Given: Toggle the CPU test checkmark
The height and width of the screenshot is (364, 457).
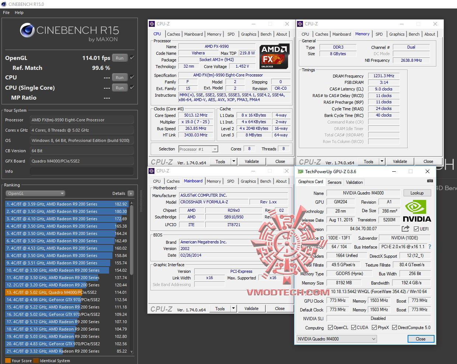Looking at the screenshot, I should tap(132, 77).
